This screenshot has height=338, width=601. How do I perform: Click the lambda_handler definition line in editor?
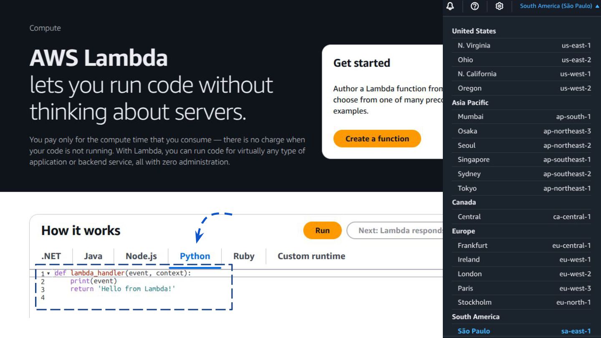(123, 273)
